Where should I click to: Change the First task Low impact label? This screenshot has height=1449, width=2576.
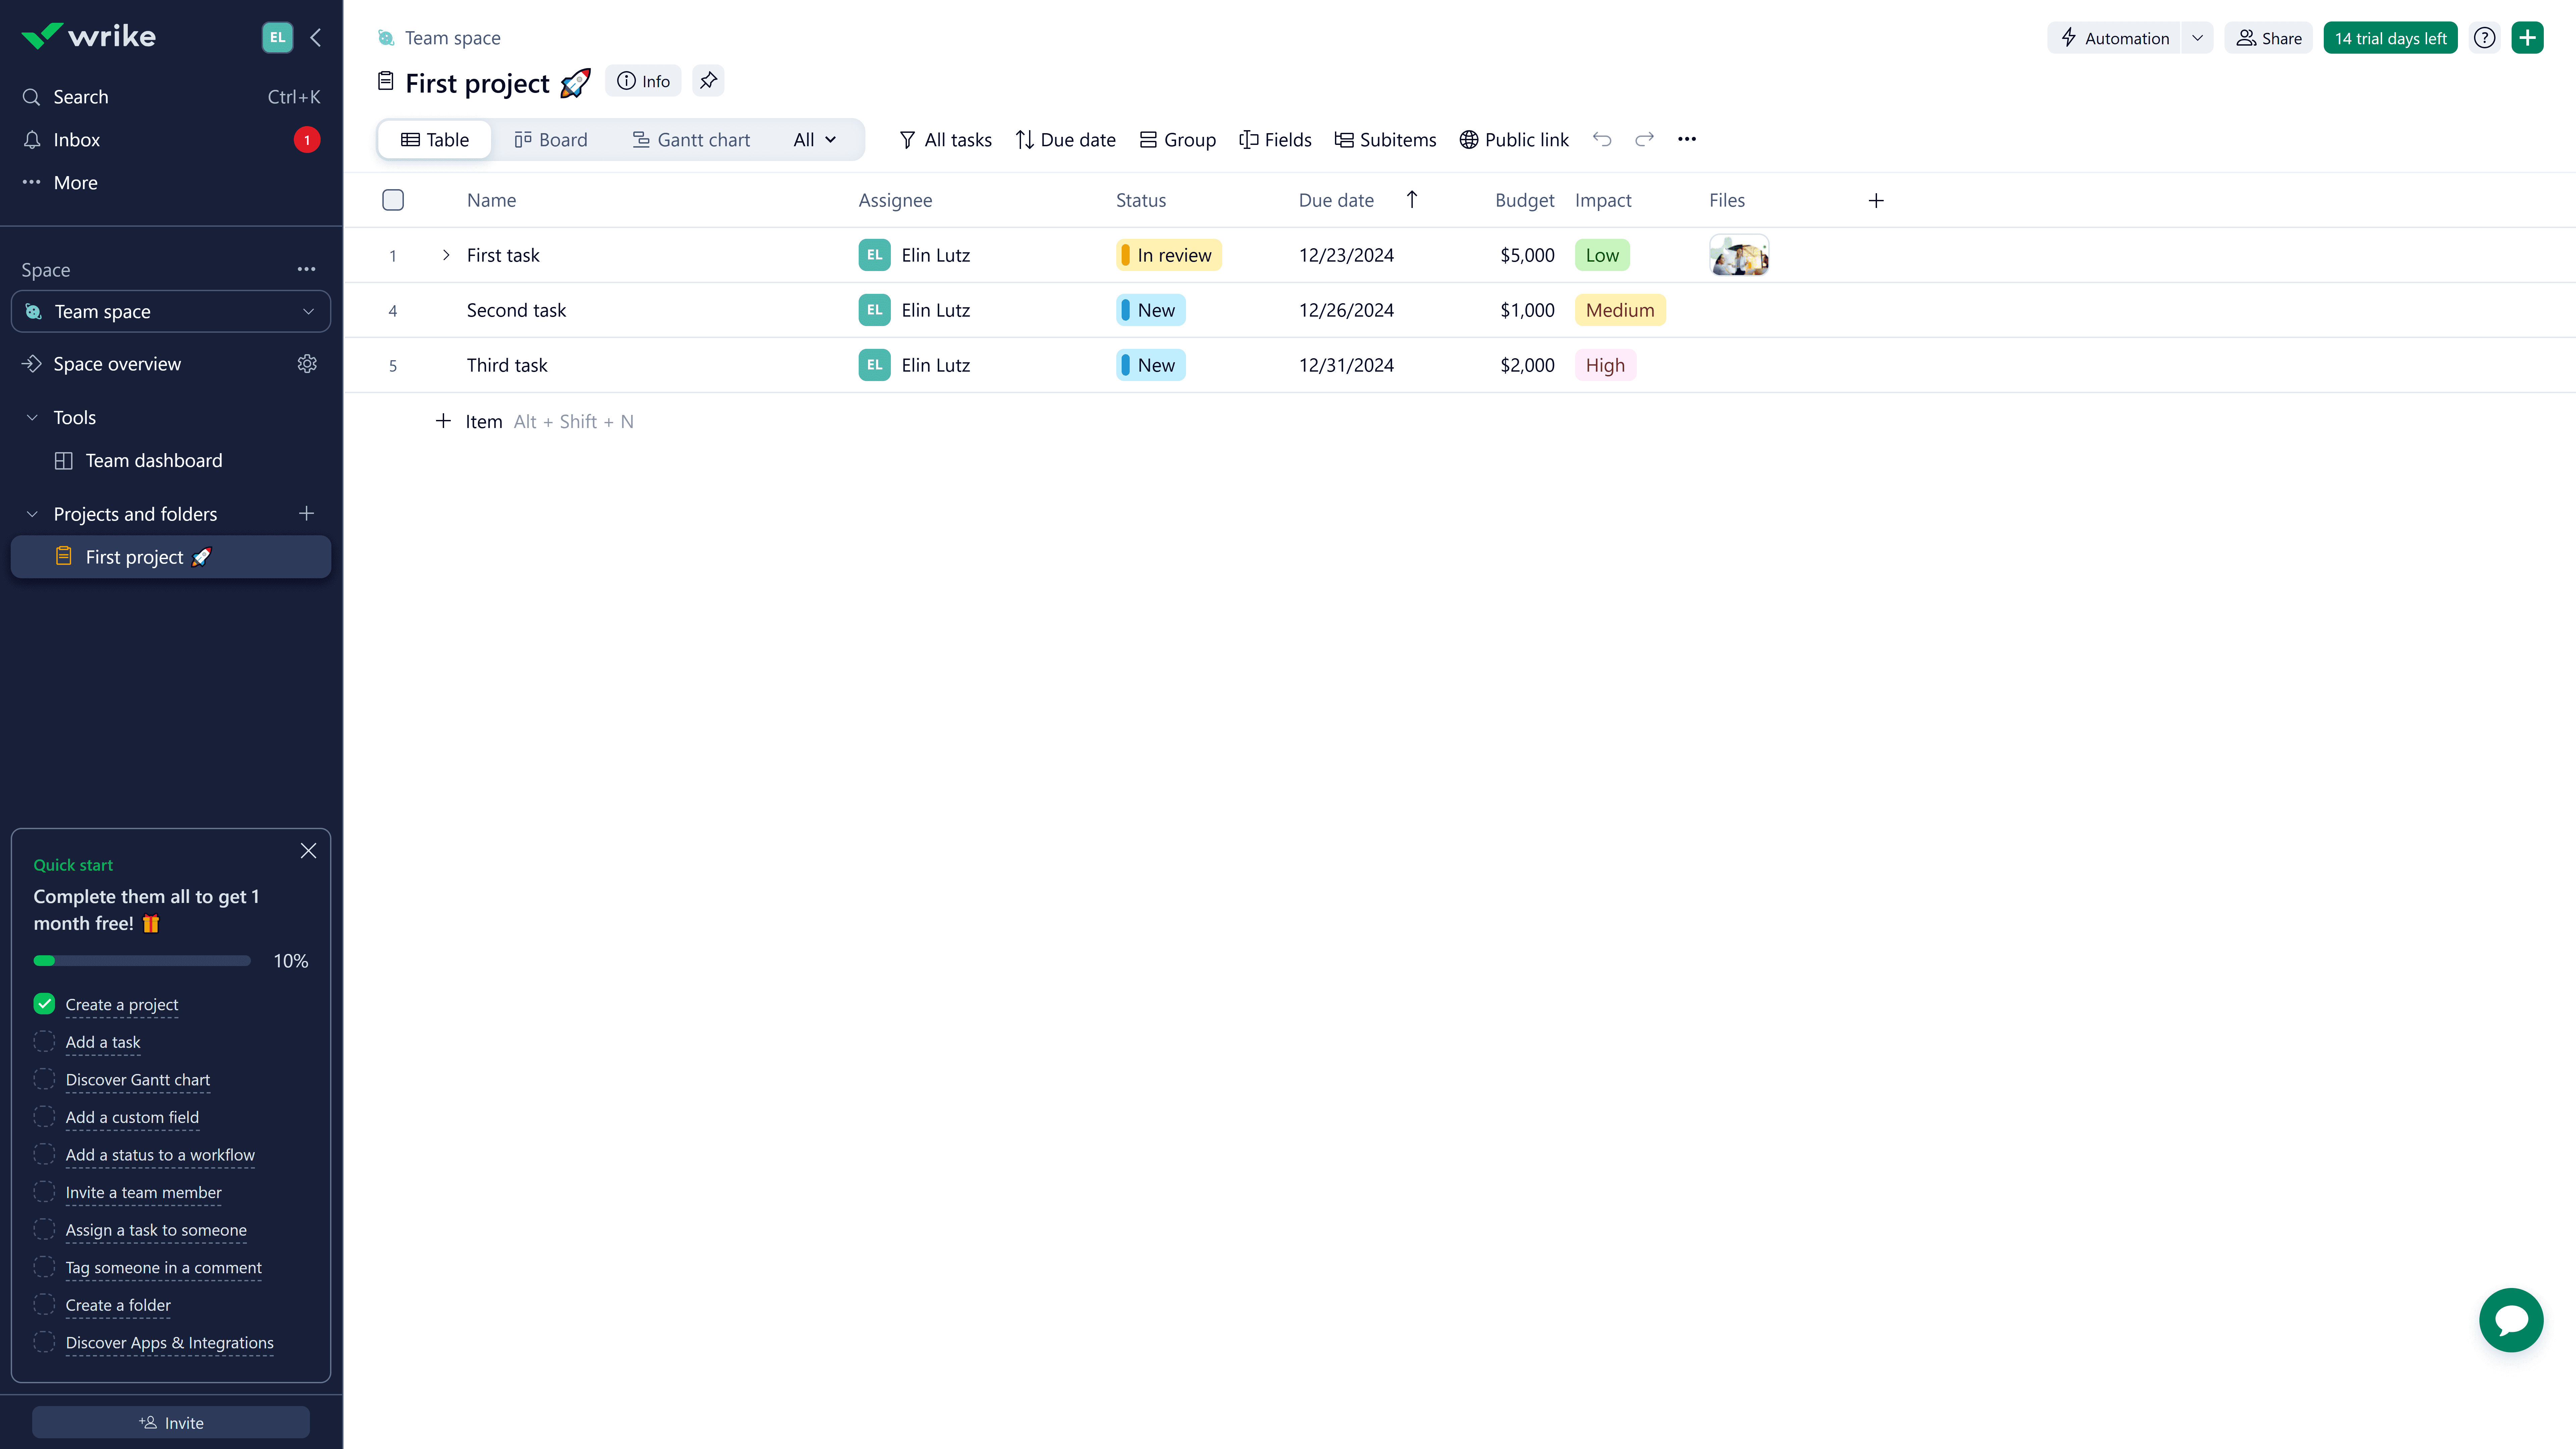click(x=1602, y=255)
